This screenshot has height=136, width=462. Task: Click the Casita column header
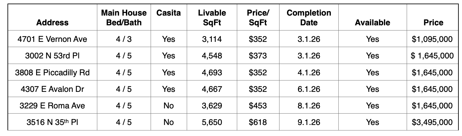coord(169,13)
